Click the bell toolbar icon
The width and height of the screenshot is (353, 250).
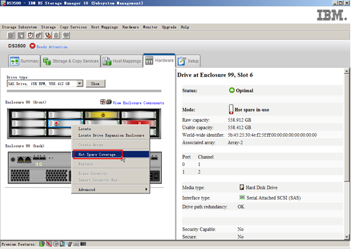pyautogui.click(x=56, y=35)
